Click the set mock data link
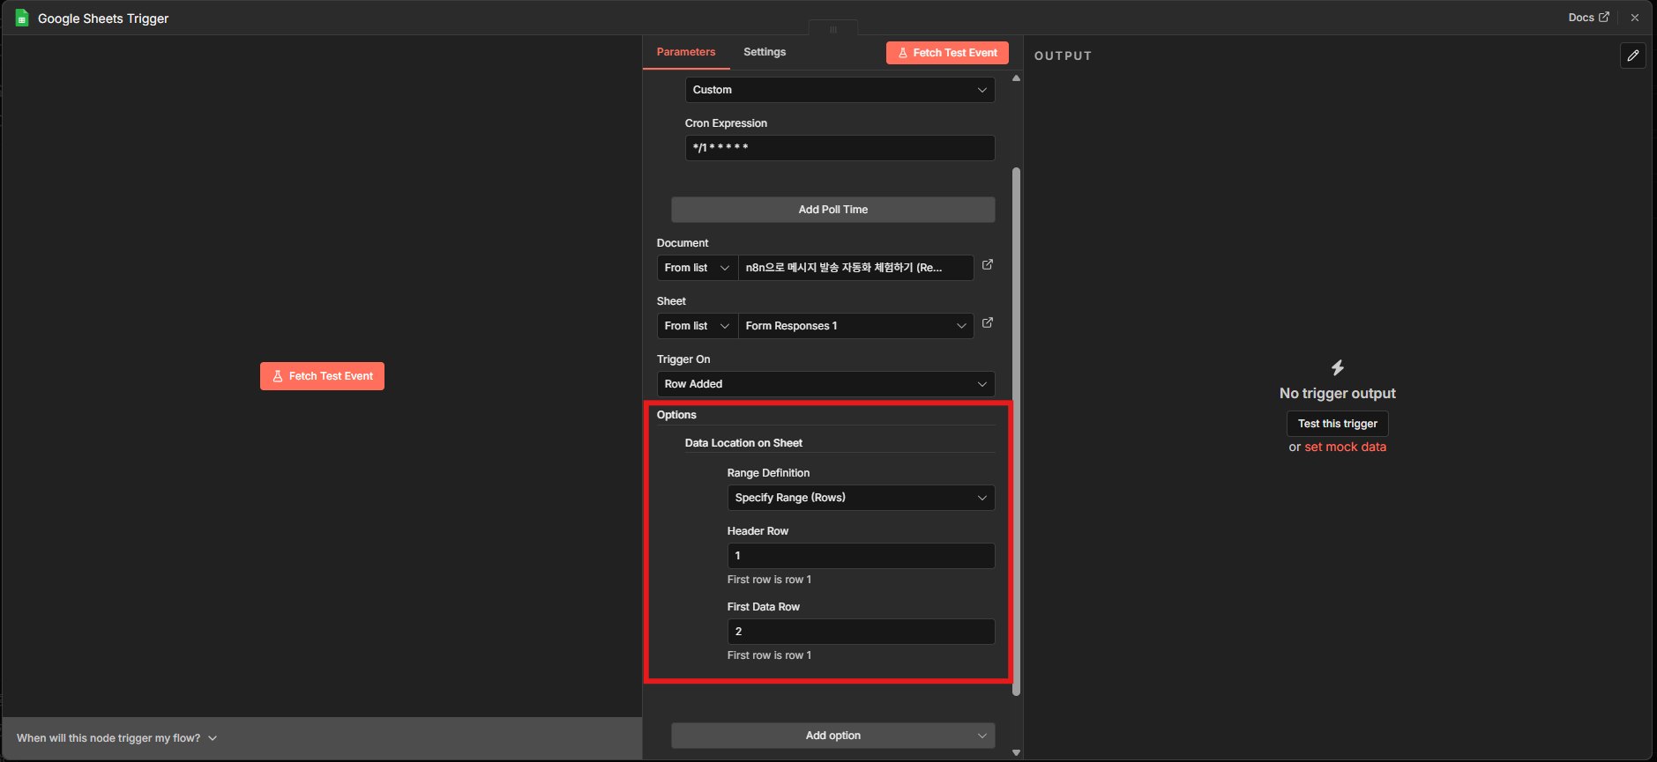Image resolution: width=1657 pixels, height=762 pixels. tap(1345, 448)
